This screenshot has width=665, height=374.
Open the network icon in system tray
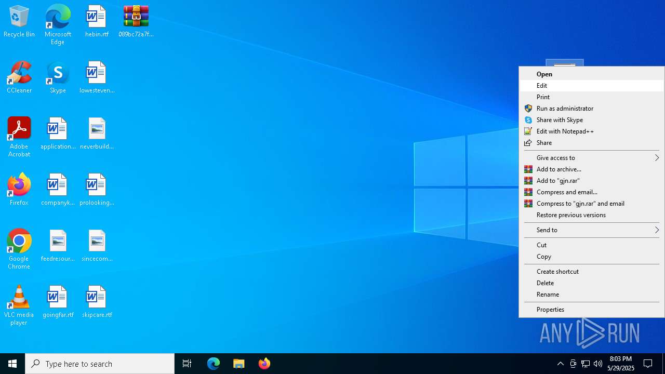586,364
